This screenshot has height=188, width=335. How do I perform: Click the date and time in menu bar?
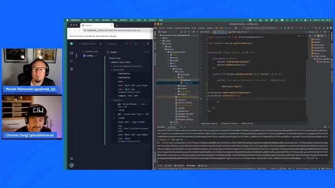click(x=322, y=20)
